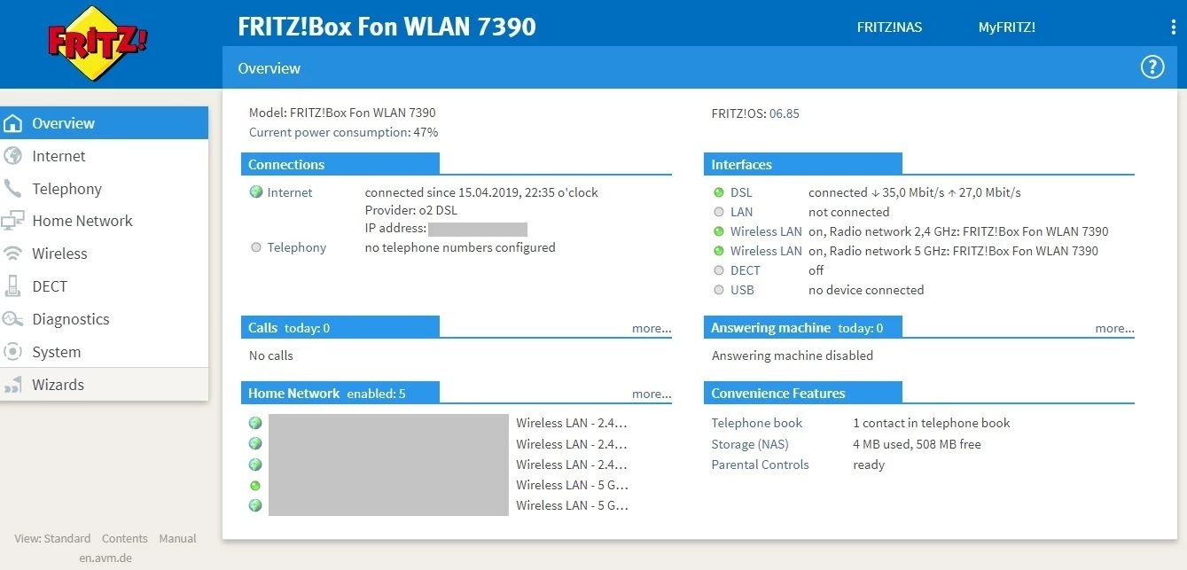
Task: Open the Internet menu
Action: (x=104, y=156)
